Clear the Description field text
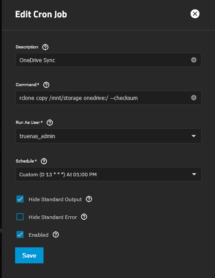Image resolution: width=215 pixels, height=278 pixels. [x=194, y=60]
